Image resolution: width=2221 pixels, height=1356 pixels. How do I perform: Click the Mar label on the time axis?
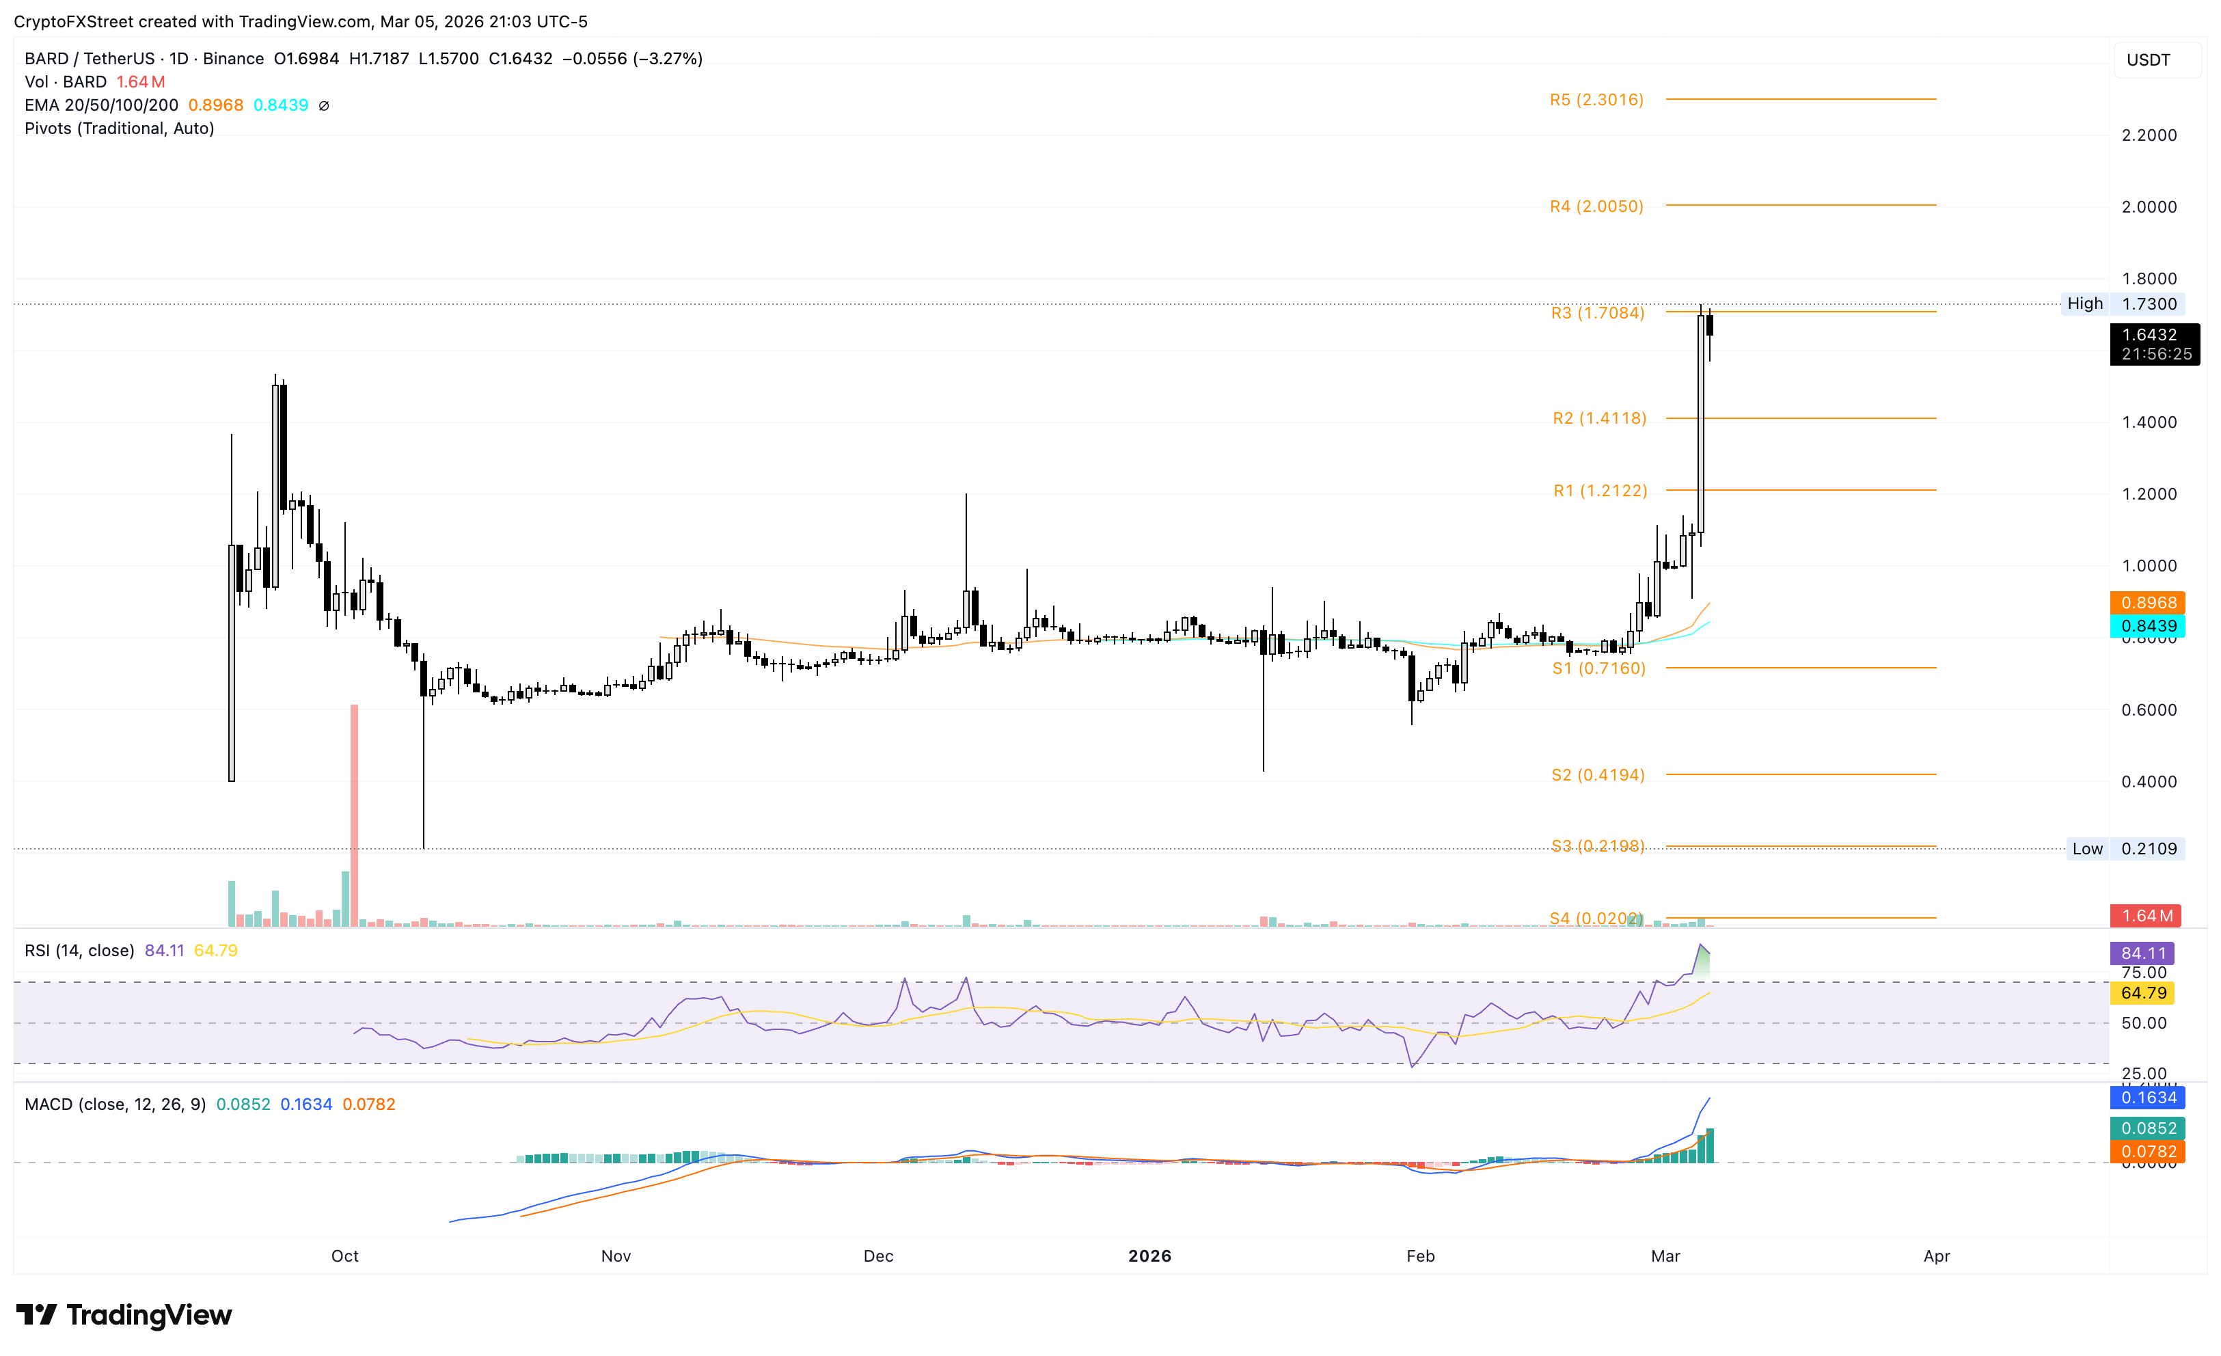(1665, 1256)
